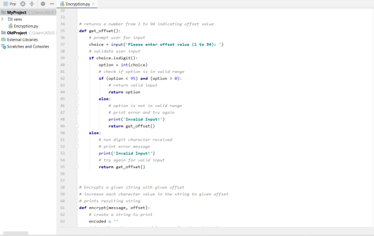Viewport: 374px width, 236px height.
Task: Select the Encryption.py editor tab
Action: tap(77, 4)
